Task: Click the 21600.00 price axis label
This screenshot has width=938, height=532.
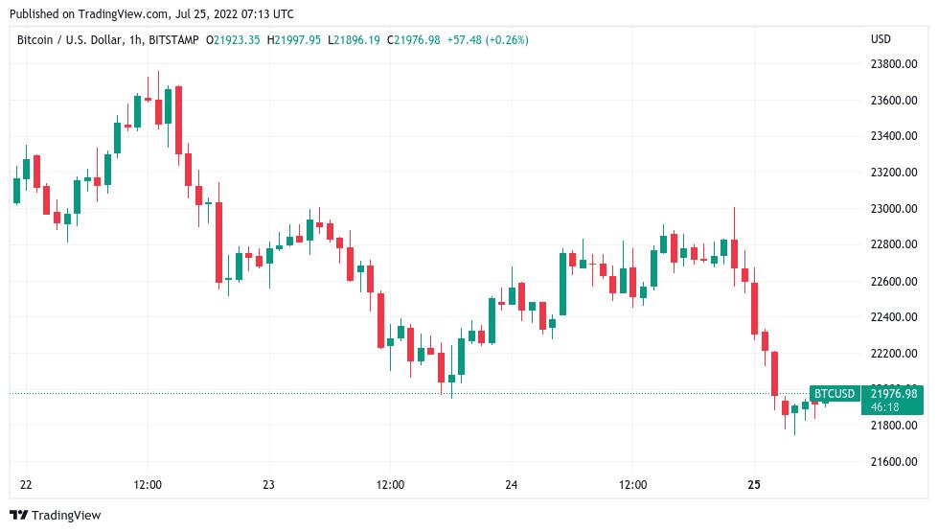Action: click(x=893, y=462)
